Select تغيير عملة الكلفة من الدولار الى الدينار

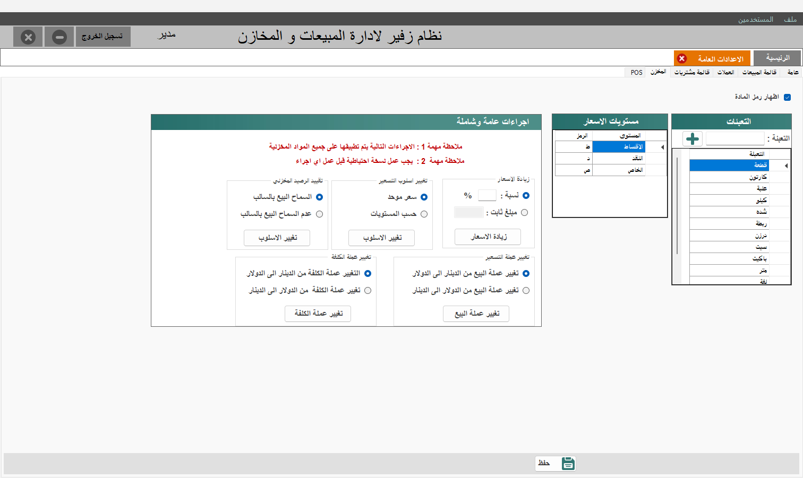(368, 290)
